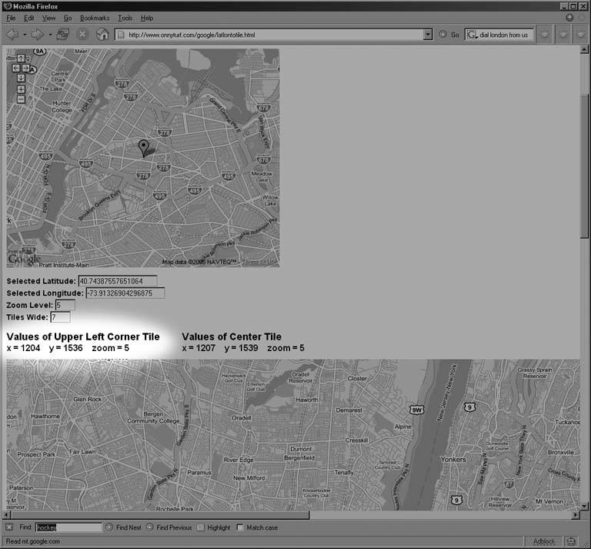Click the browser Back arrow button
The width and height of the screenshot is (591, 549).
pyautogui.click(x=12, y=35)
